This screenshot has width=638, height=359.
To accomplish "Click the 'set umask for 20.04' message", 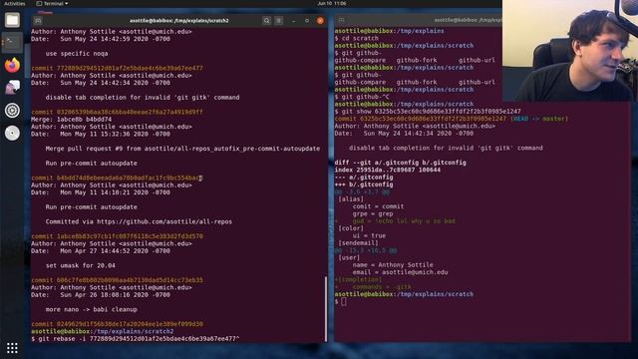I will [x=80, y=266].
